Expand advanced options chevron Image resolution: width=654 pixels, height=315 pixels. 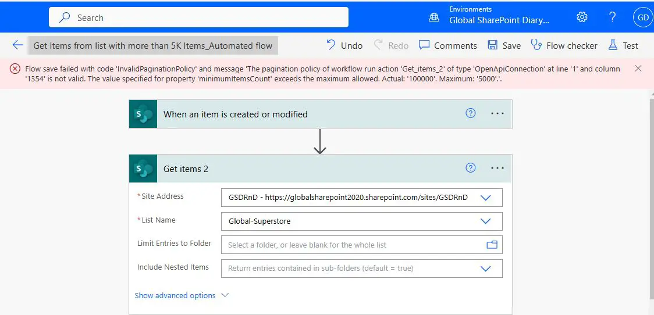[225, 295]
